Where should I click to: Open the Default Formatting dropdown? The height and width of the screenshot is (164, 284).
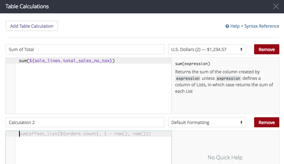click(x=207, y=122)
